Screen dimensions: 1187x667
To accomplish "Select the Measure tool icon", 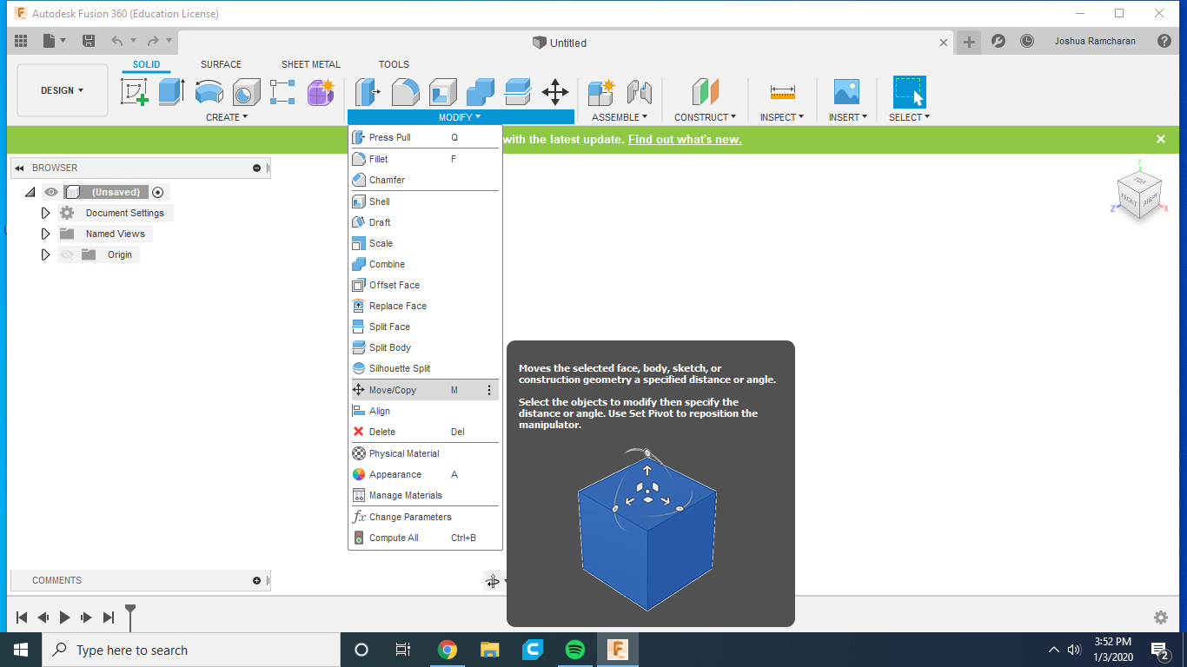I will click(782, 91).
